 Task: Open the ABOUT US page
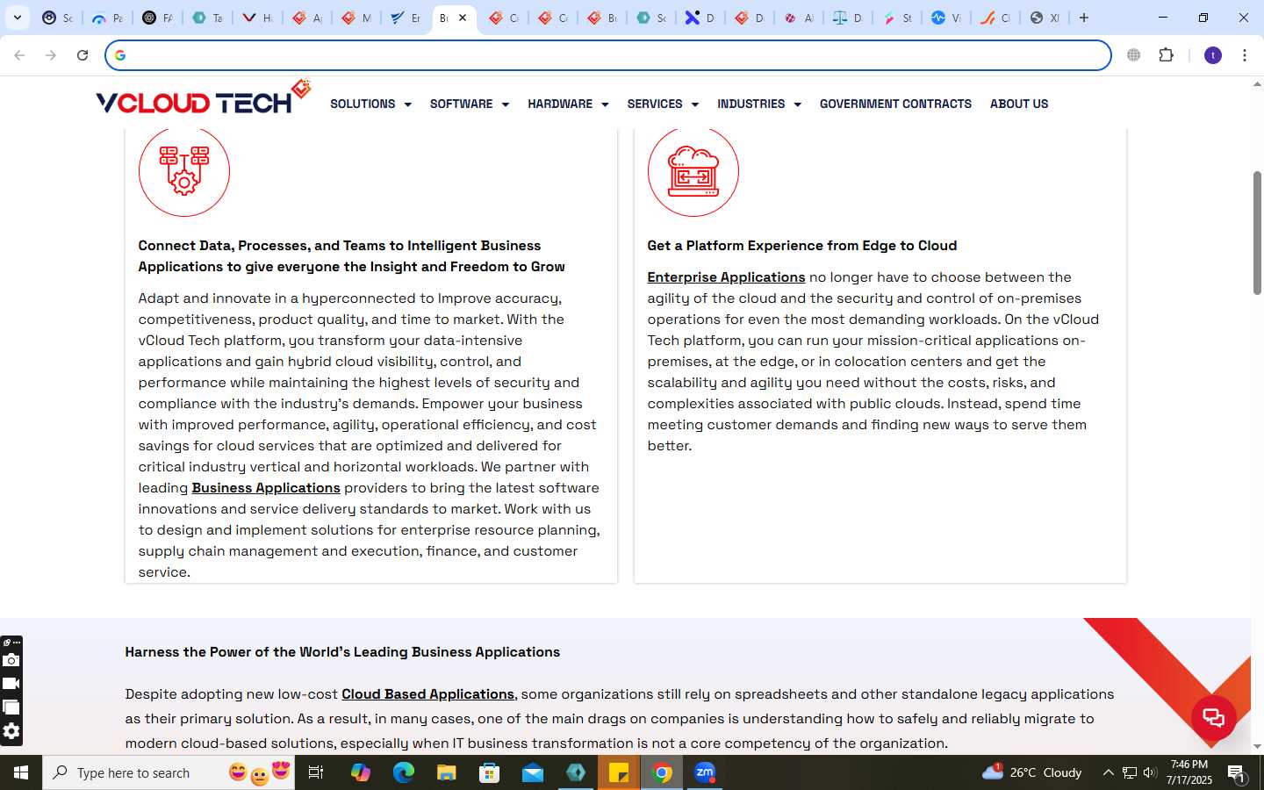tap(1019, 104)
